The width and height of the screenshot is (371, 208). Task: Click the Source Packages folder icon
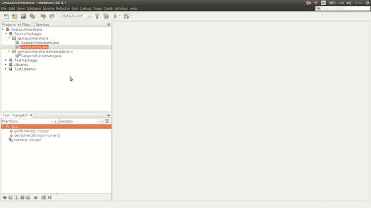tap(10, 34)
